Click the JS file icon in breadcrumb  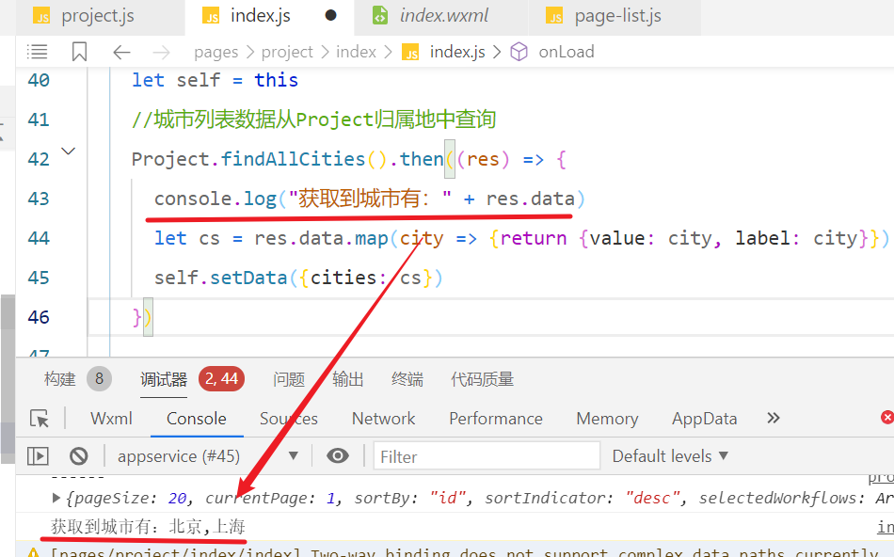point(410,53)
